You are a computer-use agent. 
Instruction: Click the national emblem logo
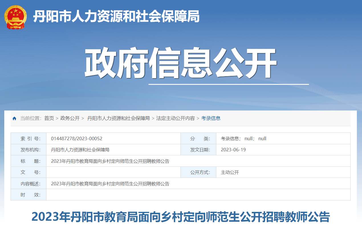point(16,17)
